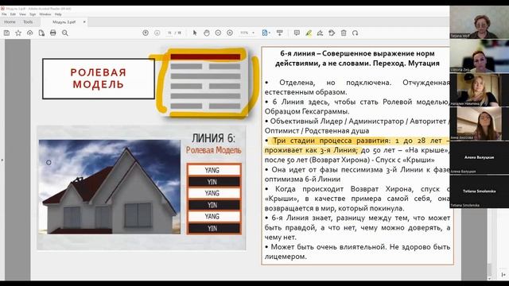Open the fit page options icon

266,33
